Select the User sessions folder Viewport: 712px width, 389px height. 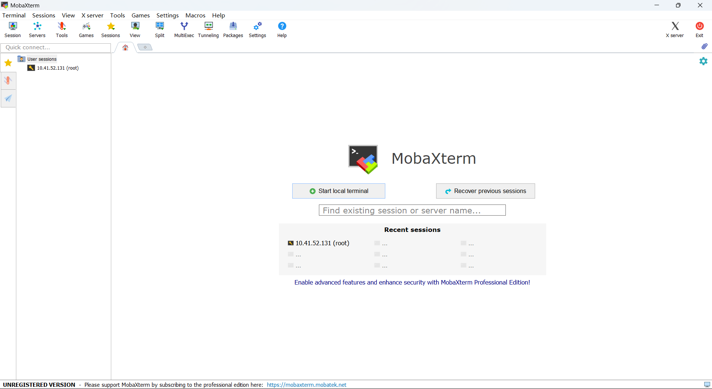37,59
